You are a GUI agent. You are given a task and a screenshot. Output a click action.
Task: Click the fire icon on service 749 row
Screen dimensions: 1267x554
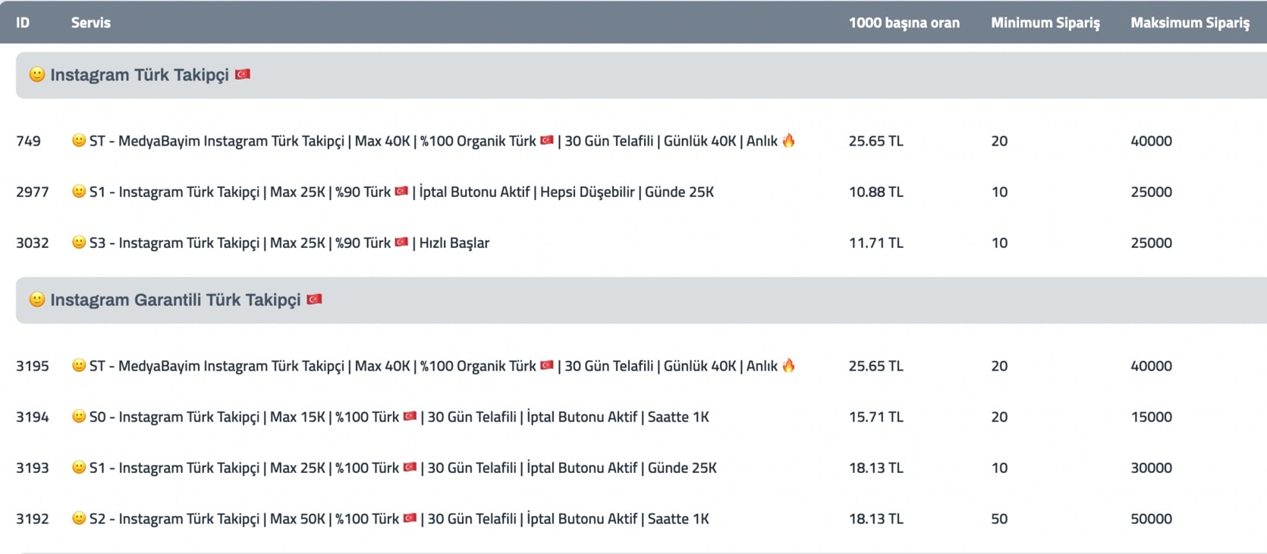[789, 140]
